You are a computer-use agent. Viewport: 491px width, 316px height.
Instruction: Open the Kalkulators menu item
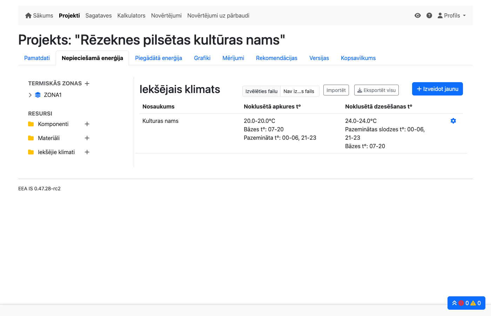coord(131,15)
